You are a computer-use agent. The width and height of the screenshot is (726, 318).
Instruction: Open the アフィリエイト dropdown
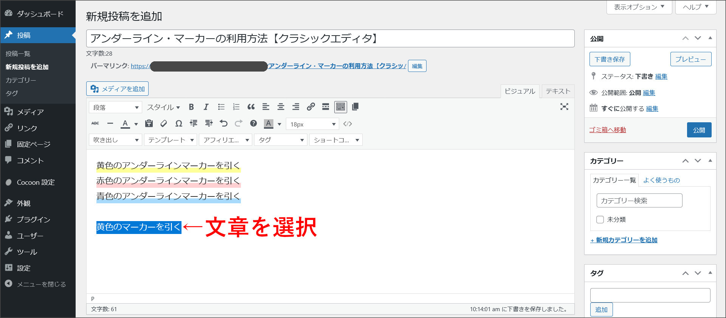pos(226,140)
